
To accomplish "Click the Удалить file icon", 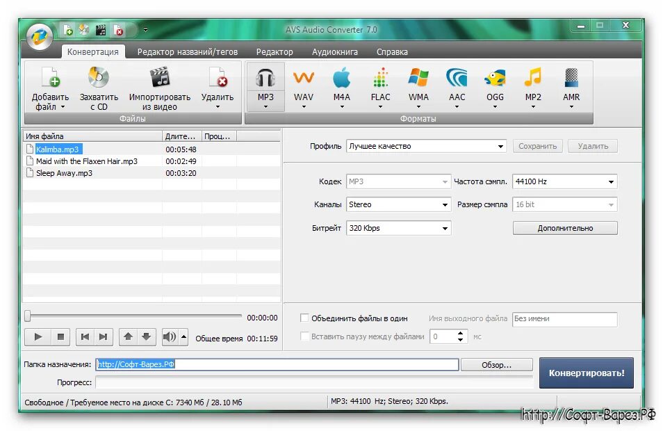I will 218,78.
